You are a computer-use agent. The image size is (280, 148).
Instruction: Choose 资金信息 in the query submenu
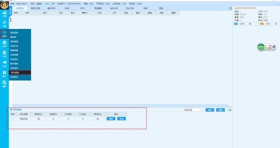20,33
